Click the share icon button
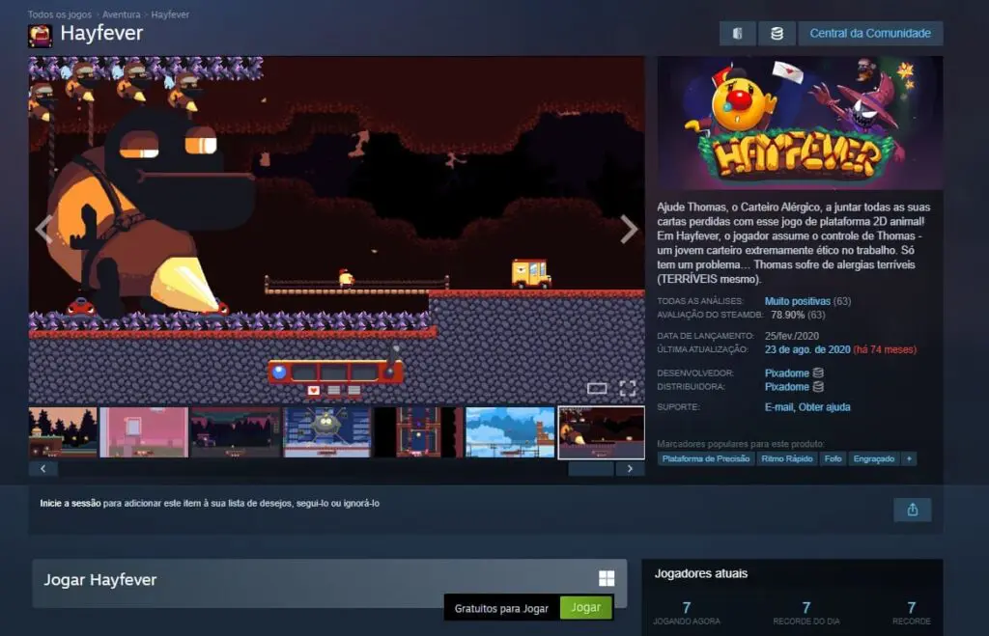This screenshot has height=636, width=989. 912,510
